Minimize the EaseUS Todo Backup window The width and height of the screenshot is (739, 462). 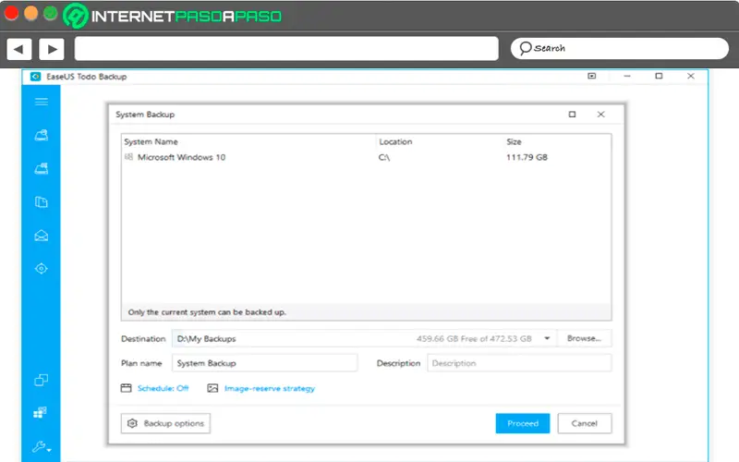(627, 76)
